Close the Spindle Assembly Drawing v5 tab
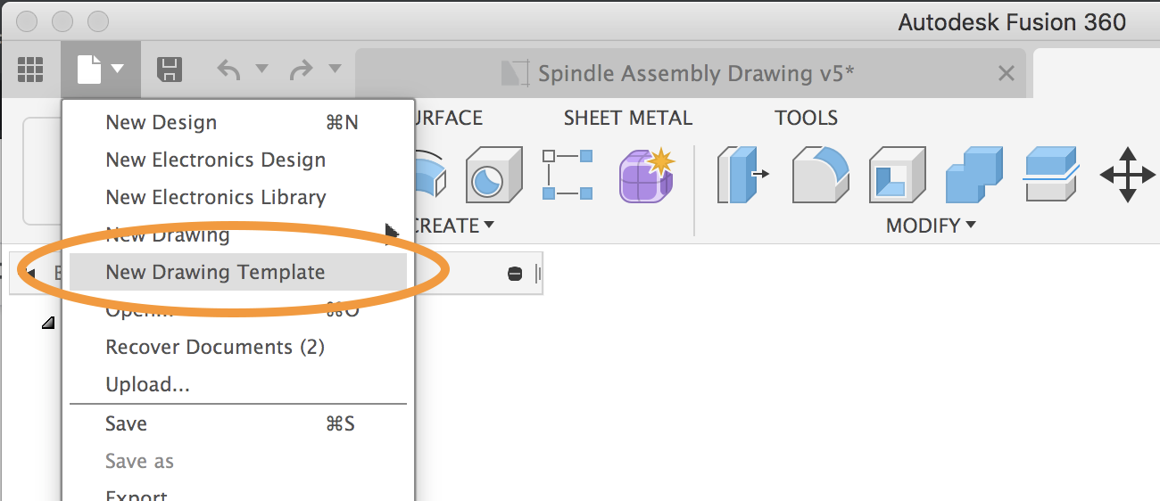The image size is (1160, 501). (x=1006, y=73)
